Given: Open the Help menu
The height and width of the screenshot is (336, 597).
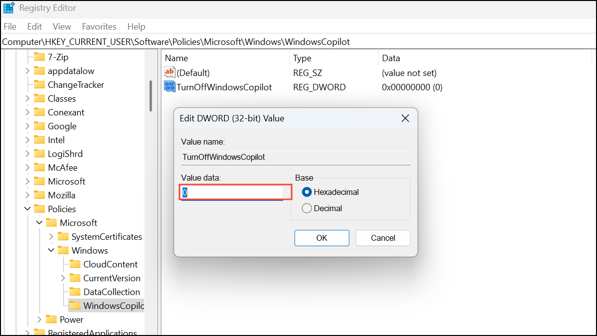Looking at the screenshot, I should [x=136, y=27].
